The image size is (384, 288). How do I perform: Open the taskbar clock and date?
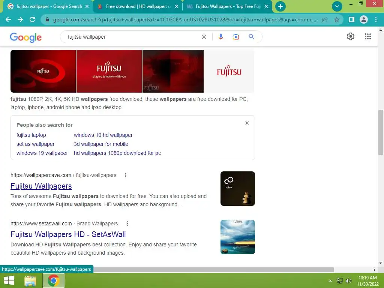[x=367, y=281]
